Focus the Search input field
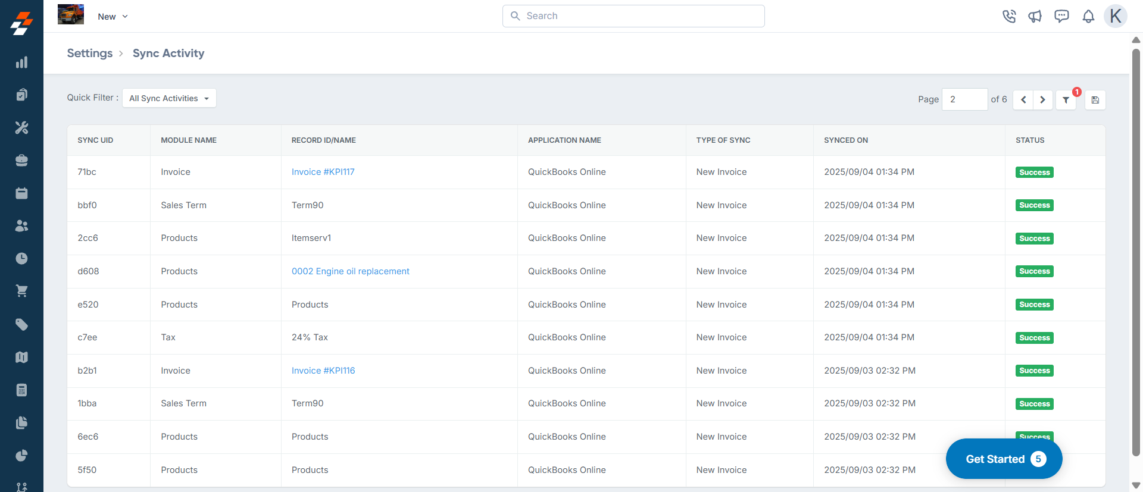Image resolution: width=1143 pixels, height=492 pixels. pos(633,16)
